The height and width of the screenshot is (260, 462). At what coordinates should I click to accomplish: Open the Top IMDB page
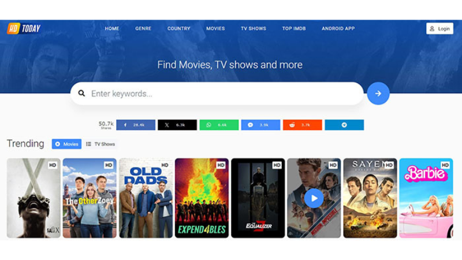(294, 28)
